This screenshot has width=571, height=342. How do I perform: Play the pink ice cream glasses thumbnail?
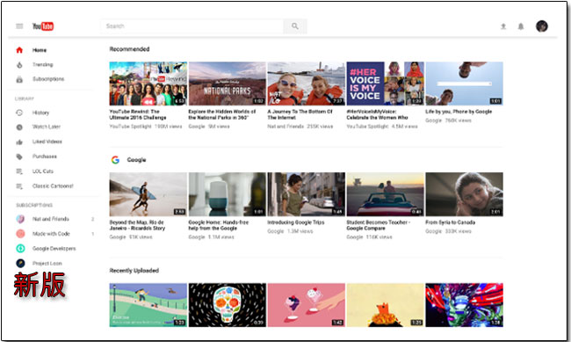click(307, 305)
